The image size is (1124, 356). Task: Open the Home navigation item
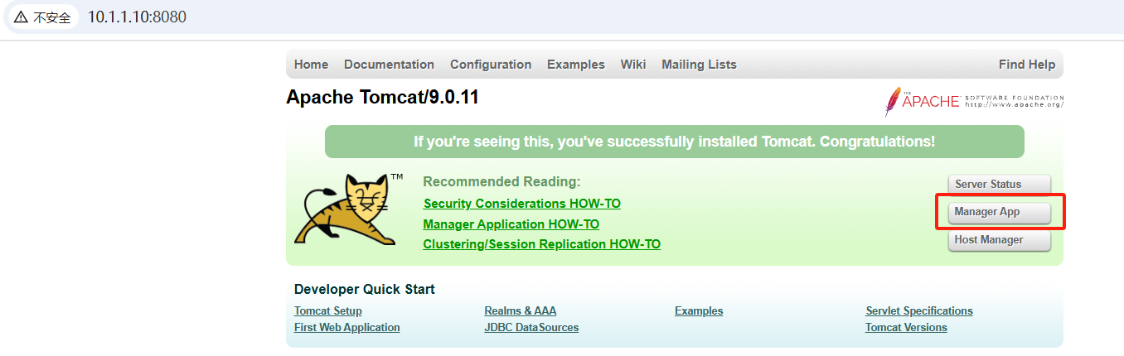tap(311, 65)
